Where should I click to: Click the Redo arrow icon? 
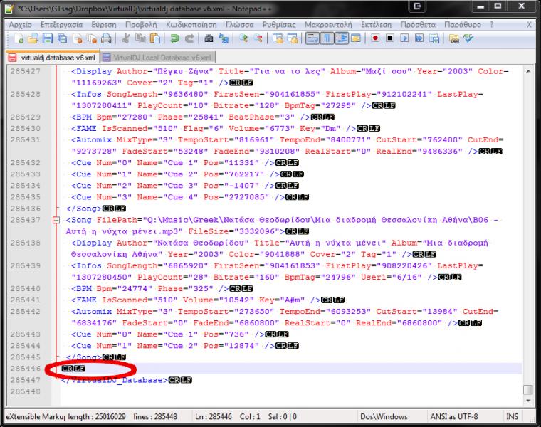[189, 38]
